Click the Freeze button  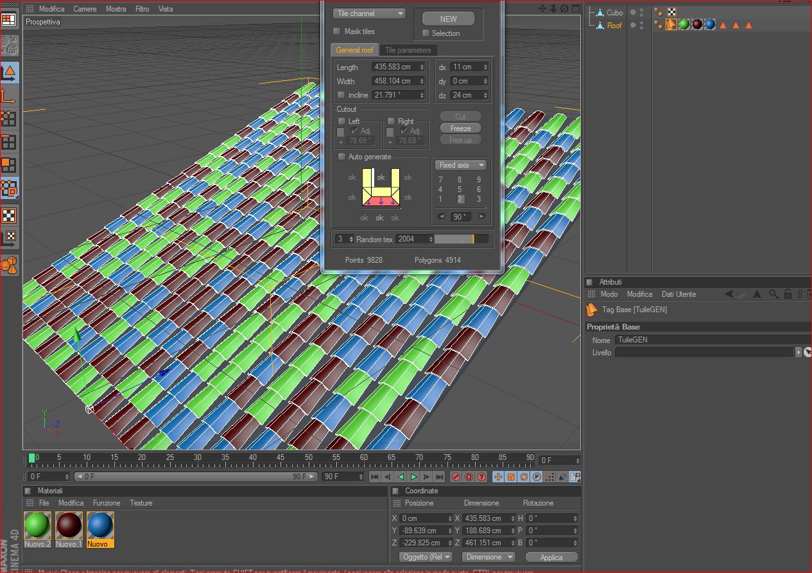click(460, 128)
